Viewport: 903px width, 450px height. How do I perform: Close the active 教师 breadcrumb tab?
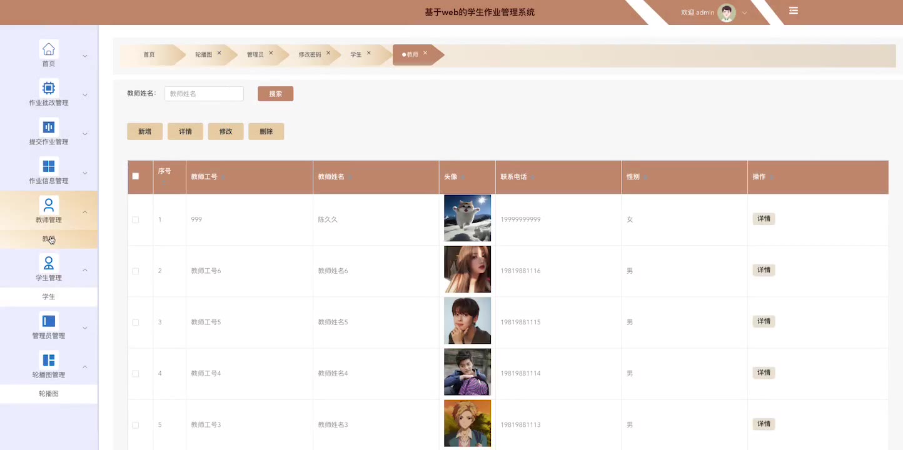(x=425, y=53)
